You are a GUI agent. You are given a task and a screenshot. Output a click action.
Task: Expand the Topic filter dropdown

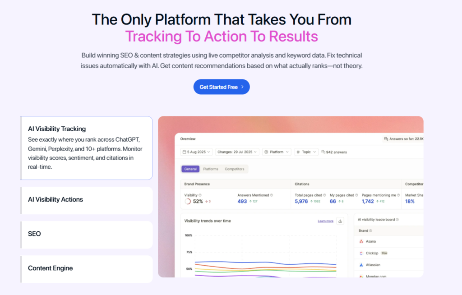coord(306,152)
